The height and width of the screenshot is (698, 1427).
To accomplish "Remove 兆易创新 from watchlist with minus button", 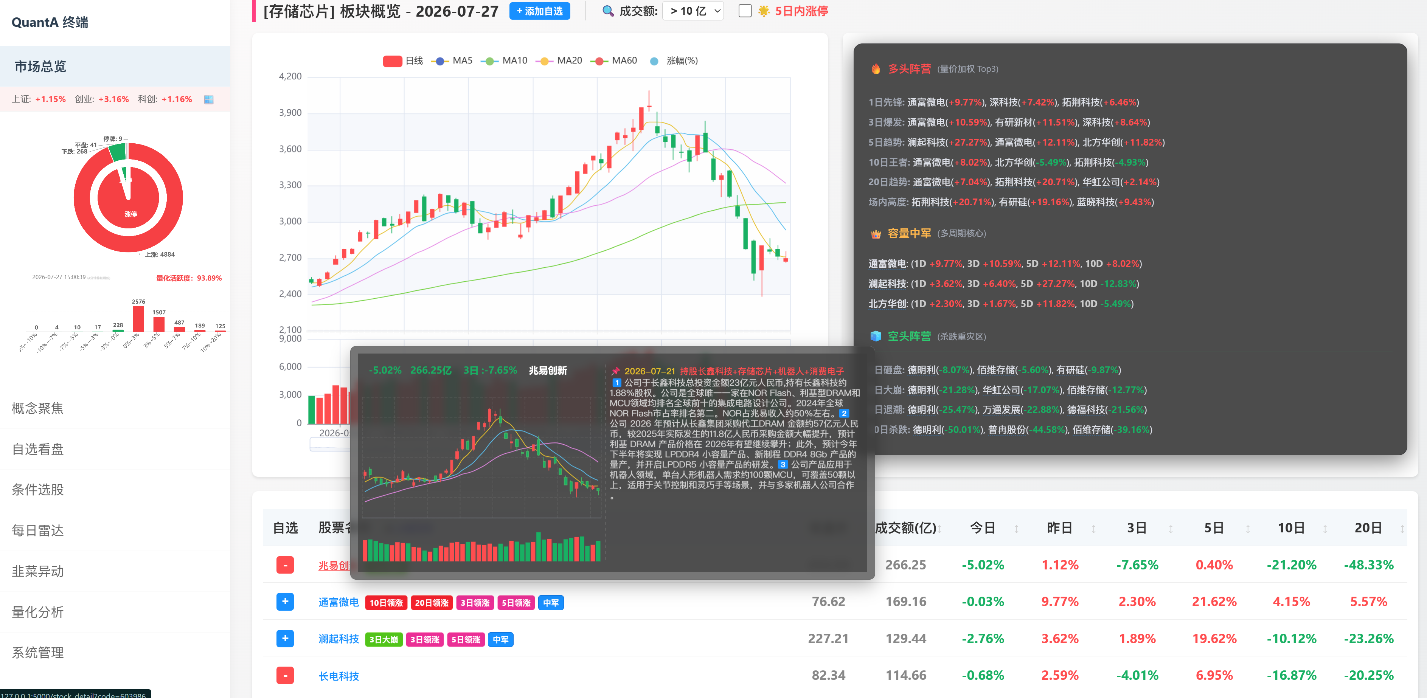I will [285, 565].
